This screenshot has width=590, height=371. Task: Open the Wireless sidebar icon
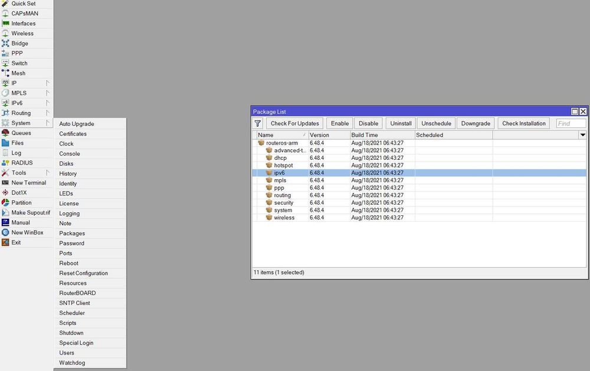(5, 33)
